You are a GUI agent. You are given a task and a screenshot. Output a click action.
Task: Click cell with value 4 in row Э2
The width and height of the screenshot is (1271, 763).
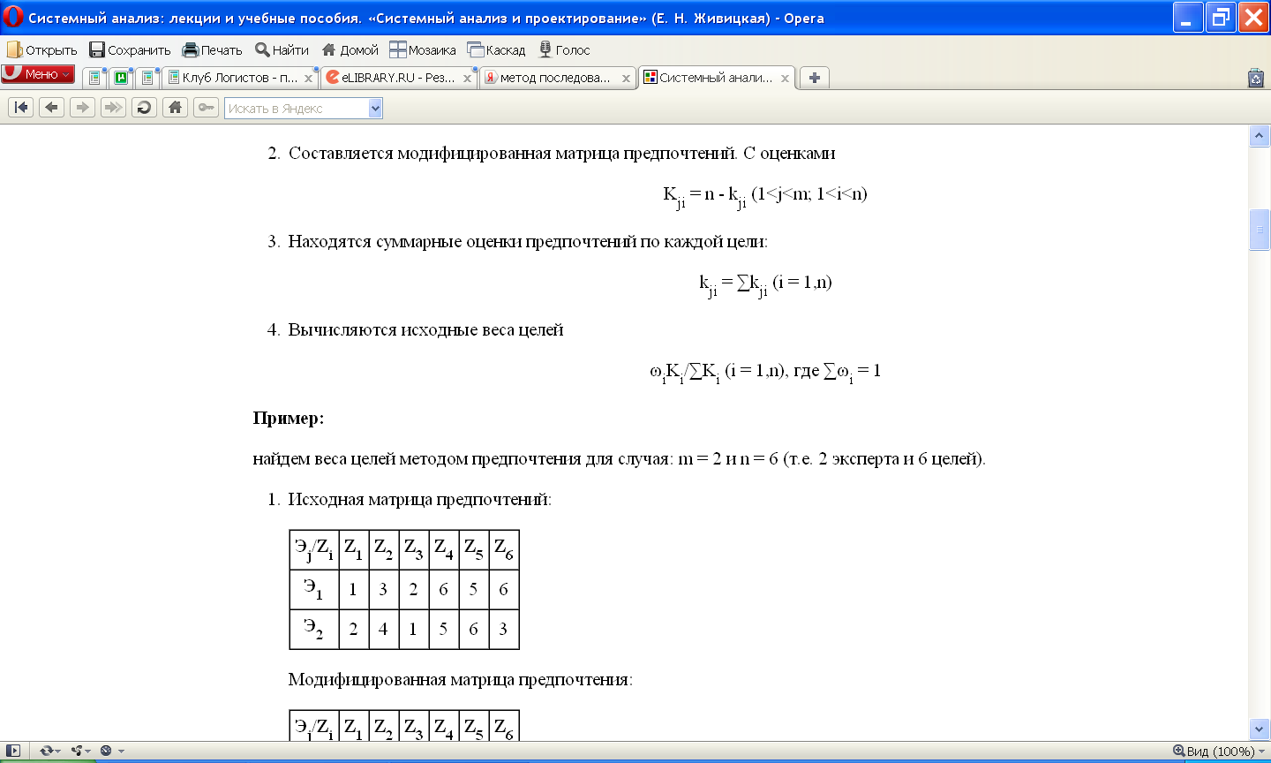[383, 629]
